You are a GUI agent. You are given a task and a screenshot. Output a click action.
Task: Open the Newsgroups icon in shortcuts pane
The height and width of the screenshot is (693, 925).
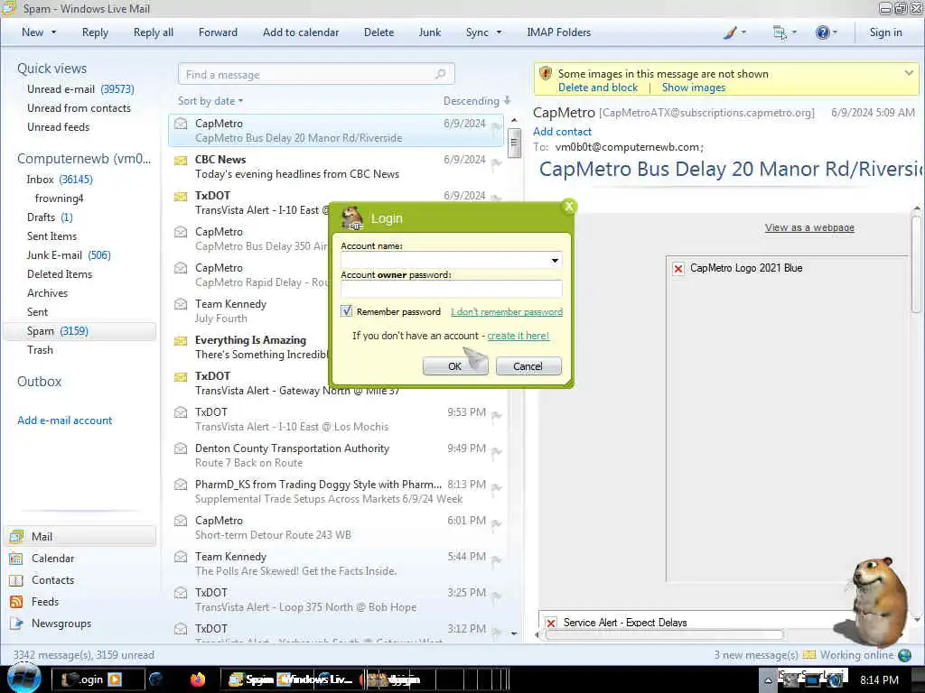(16, 624)
